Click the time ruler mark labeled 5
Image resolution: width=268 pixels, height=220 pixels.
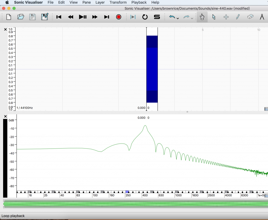pyautogui.click(x=203, y=30)
